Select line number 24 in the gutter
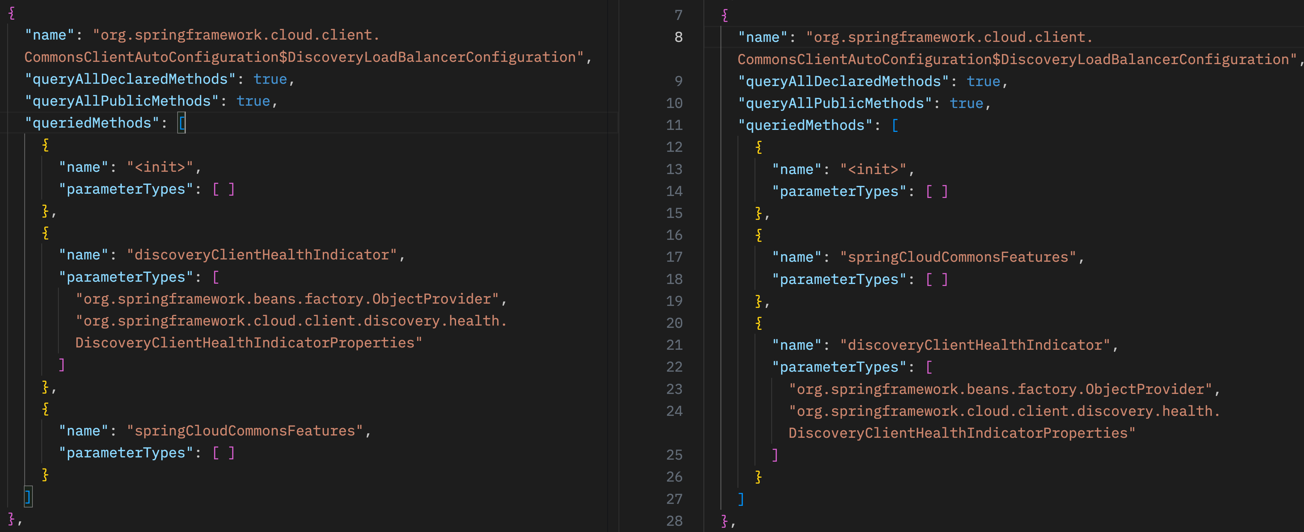This screenshot has height=532, width=1304. 674,411
